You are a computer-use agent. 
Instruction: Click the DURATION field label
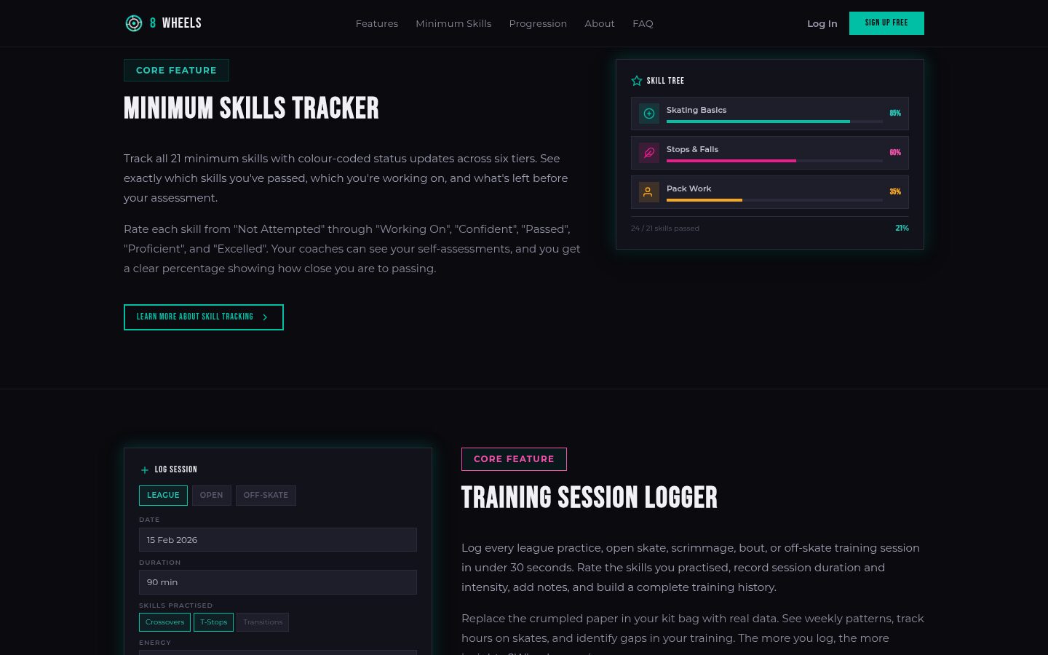point(159,563)
